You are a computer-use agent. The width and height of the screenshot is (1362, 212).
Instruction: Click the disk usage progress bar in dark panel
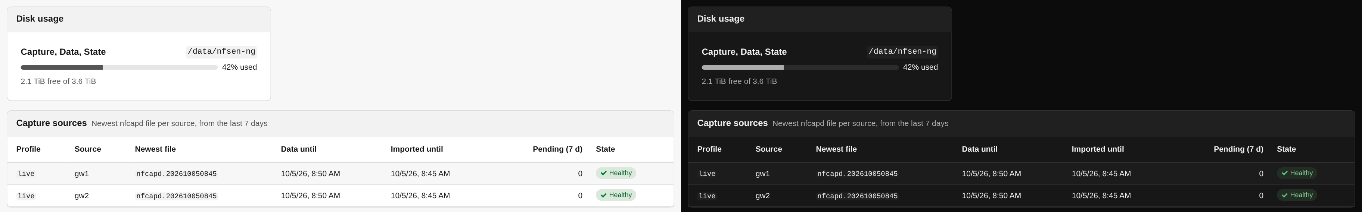[x=800, y=67]
